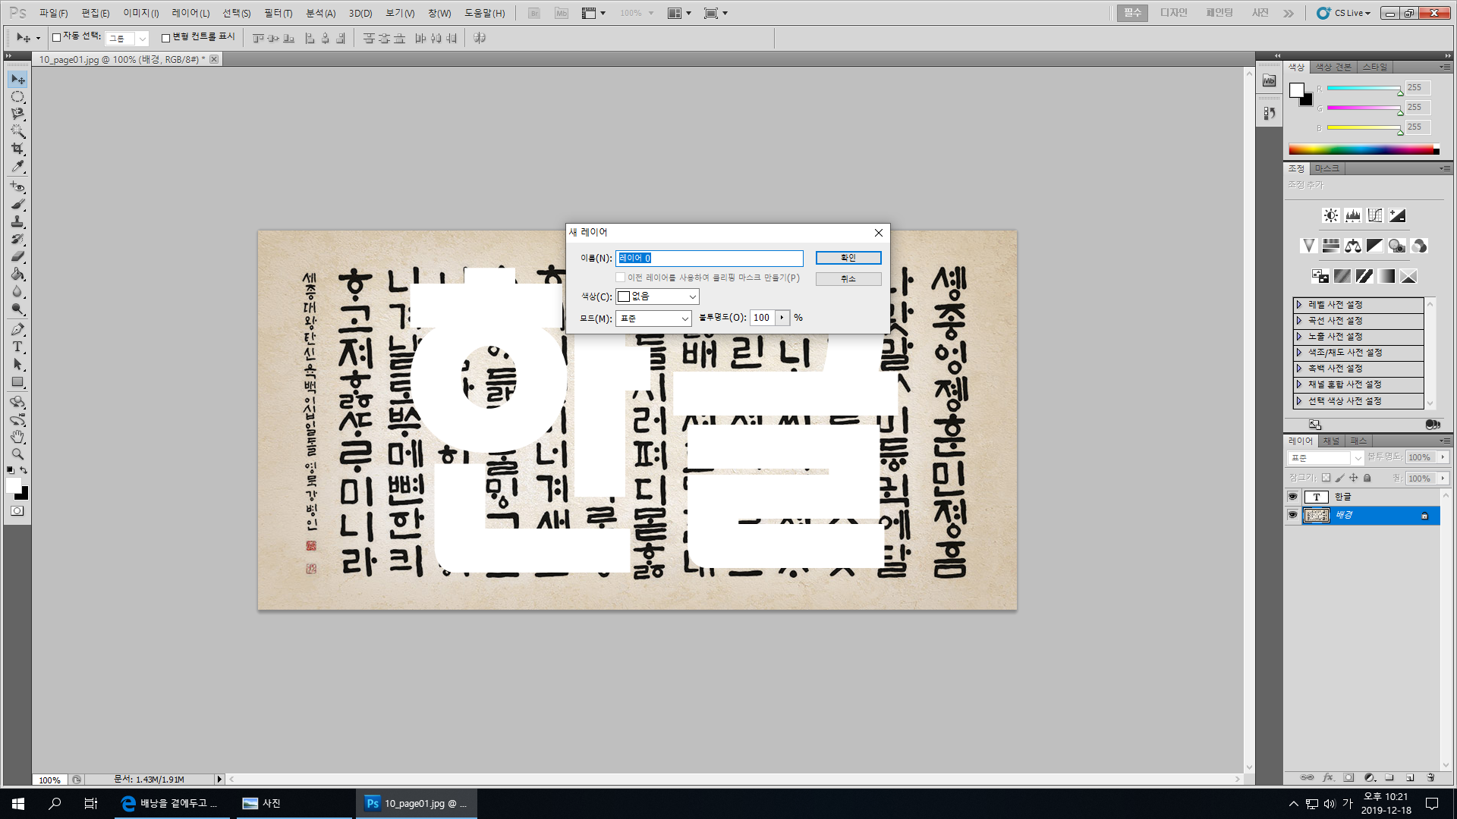The height and width of the screenshot is (819, 1457).
Task: Click the 취소 button
Action: coord(848,279)
